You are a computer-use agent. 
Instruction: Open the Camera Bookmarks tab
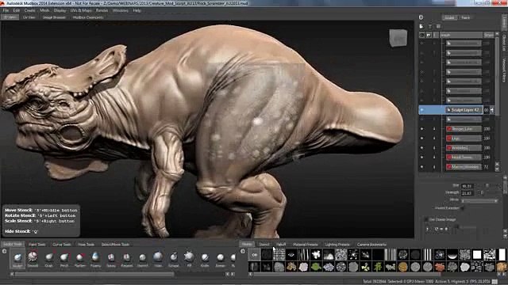pyautogui.click(x=371, y=245)
